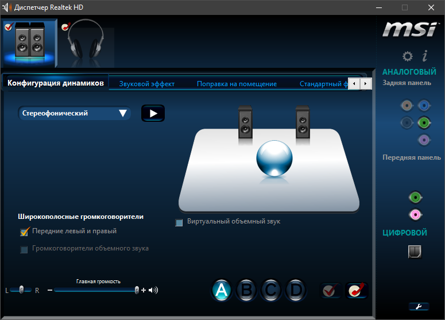The width and height of the screenshot is (445, 320).
Task: Open the information 'i' icon
Action: (425, 56)
